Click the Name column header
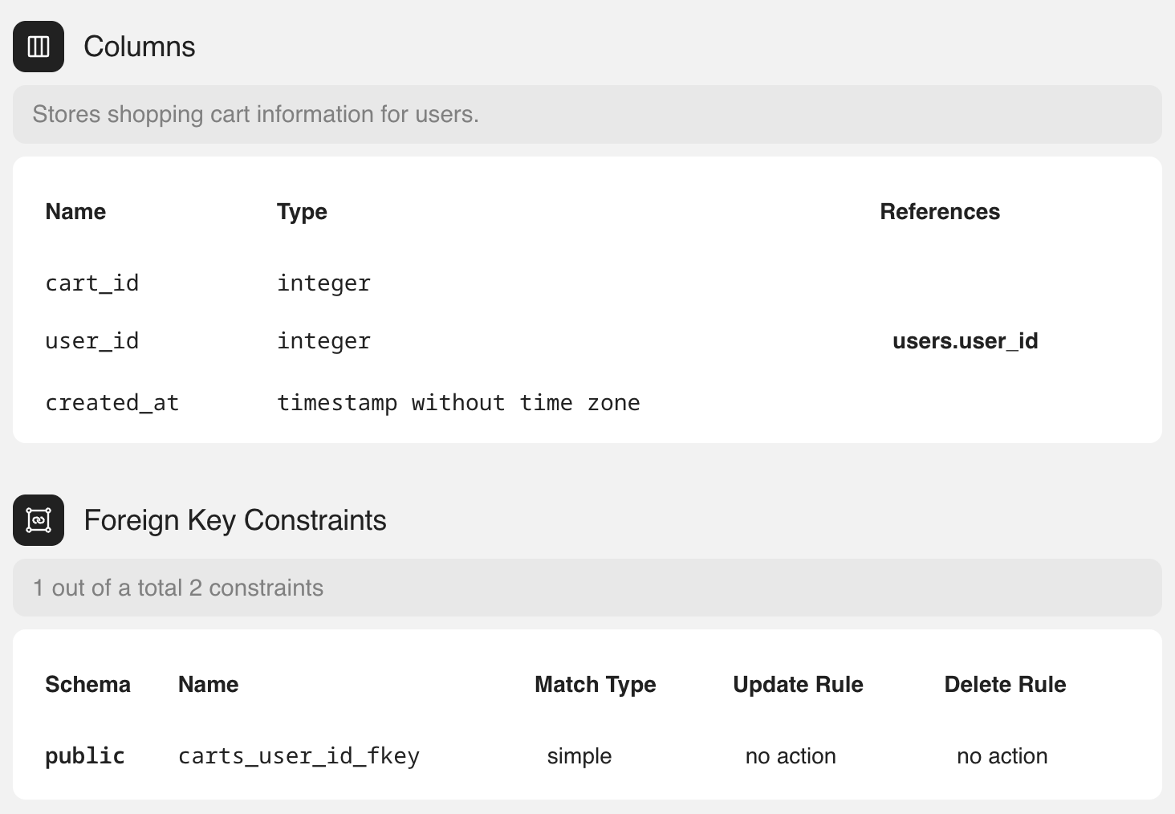 point(75,211)
